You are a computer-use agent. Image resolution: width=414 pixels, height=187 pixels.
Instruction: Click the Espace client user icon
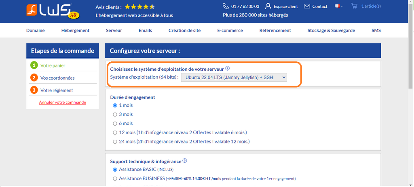[x=268, y=6]
